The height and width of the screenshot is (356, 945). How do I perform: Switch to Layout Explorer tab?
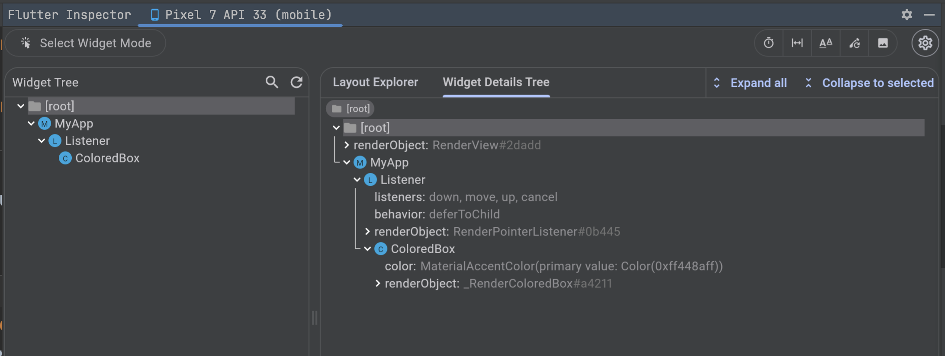pyautogui.click(x=375, y=82)
